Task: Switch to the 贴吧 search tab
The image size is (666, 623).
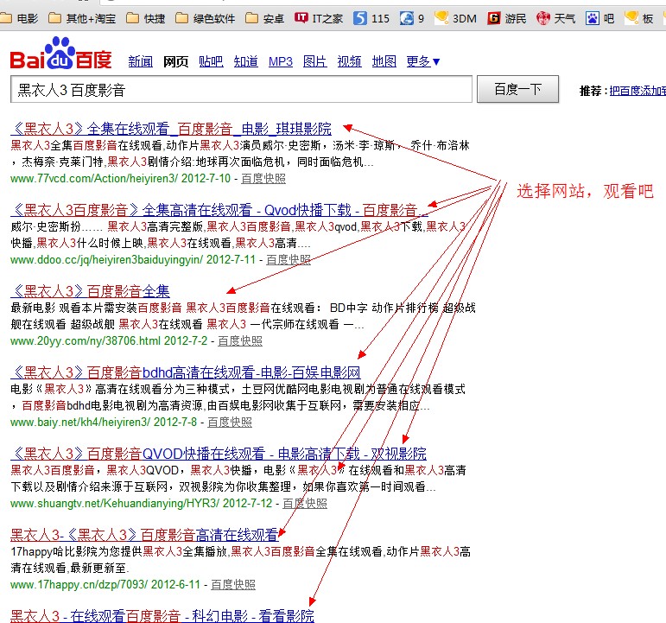Action: click(x=211, y=61)
